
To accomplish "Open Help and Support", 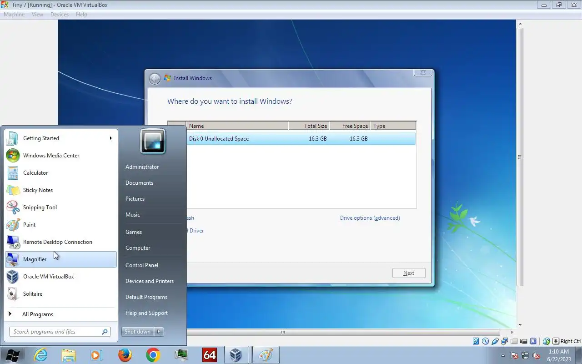I will pyautogui.click(x=146, y=313).
